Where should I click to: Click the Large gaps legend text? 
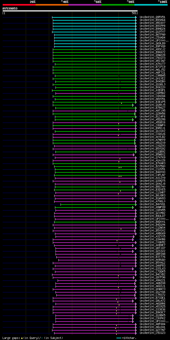[33, 338]
